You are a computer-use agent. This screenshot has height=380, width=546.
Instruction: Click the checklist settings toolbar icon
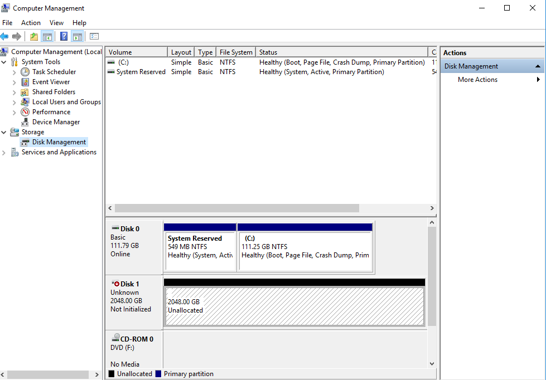pyautogui.click(x=94, y=36)
